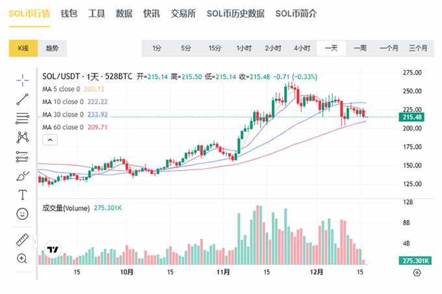Switch chart to K线 view
442x294 pixels.
coord(23,48)
